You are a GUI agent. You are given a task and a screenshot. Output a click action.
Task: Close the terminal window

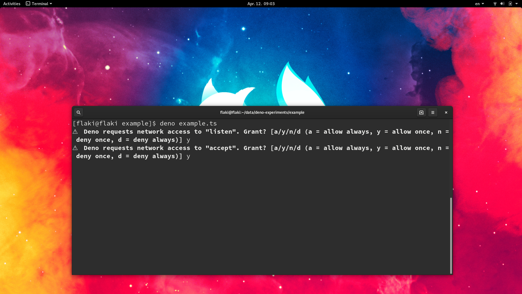[446, 112]
